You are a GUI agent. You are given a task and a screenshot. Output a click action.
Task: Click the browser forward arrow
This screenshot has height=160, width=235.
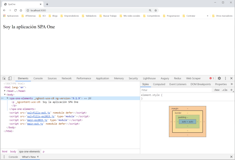[x=10, y=10]
